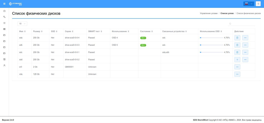This screenshot has width=264, height=123.
Task: Go to Список узлов breadcrumb
Action: pos(227,13)
